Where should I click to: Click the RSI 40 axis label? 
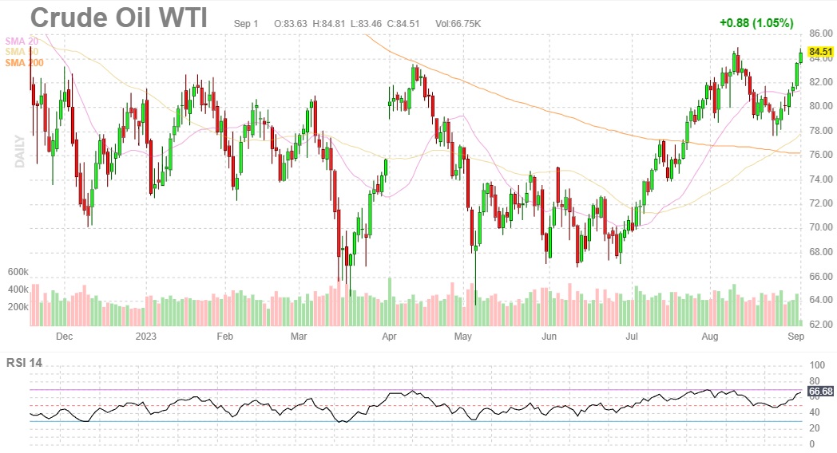pos(815,412)
